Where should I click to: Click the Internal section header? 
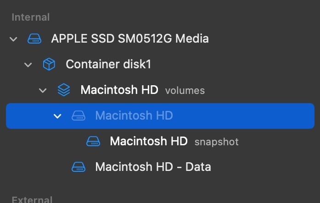coord(30,17)
